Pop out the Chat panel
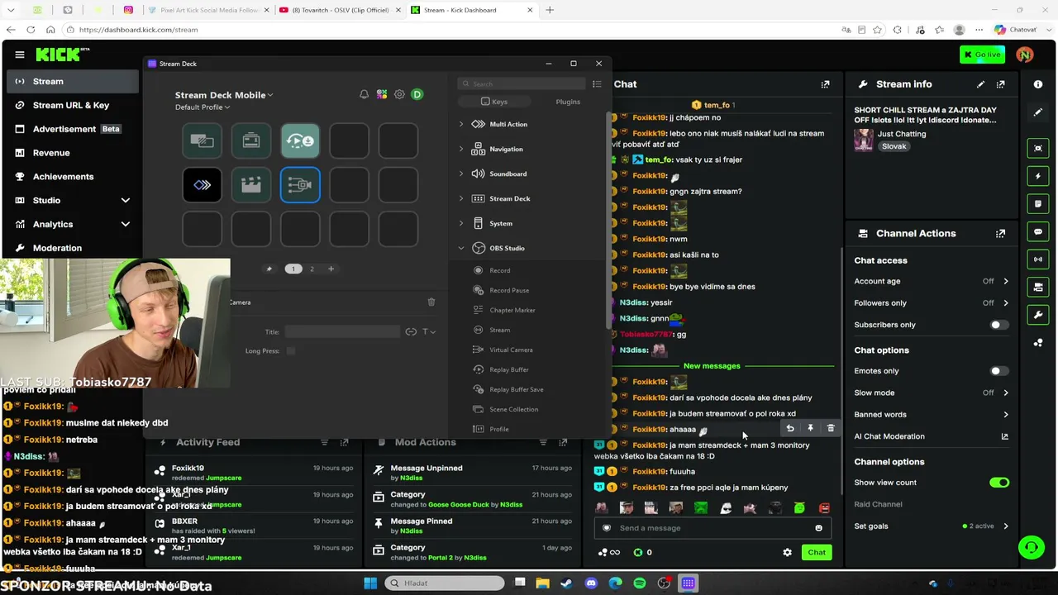 click(825, 84)
